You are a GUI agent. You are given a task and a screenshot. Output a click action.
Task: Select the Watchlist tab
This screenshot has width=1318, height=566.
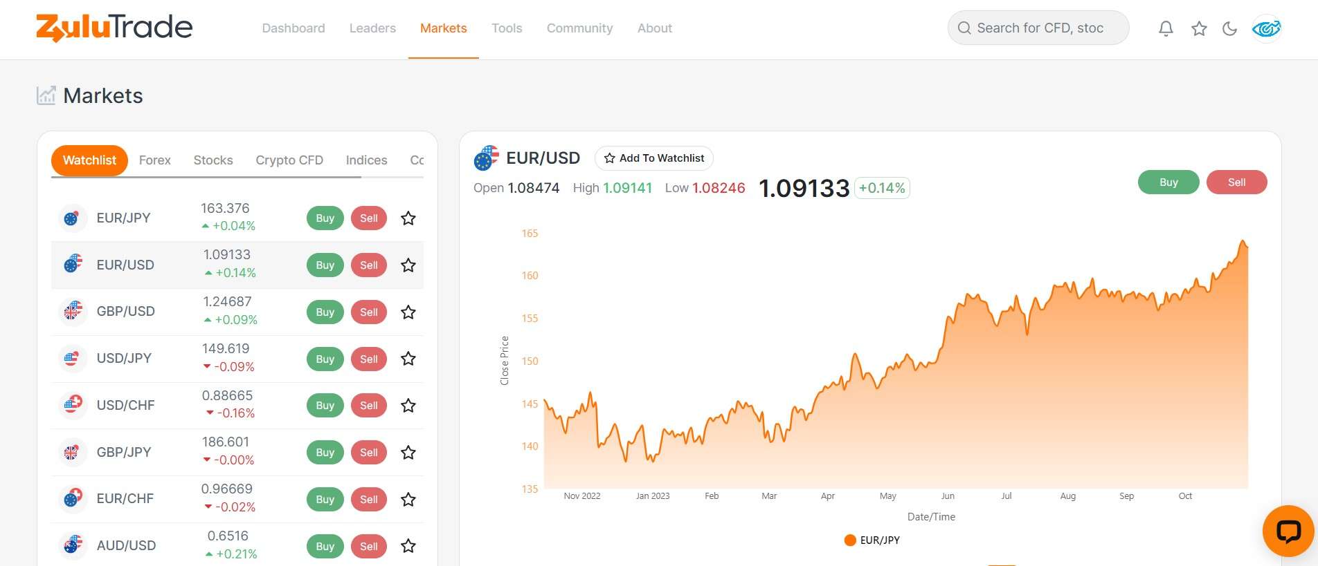89,160
